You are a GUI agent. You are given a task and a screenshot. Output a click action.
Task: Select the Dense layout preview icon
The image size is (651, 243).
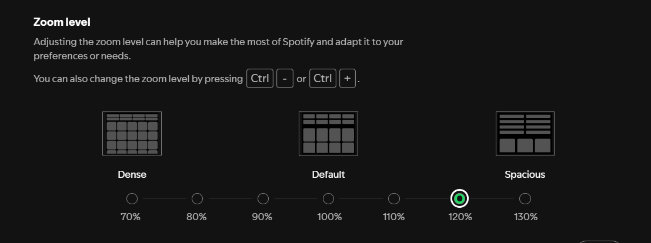[x=132, y=133]
